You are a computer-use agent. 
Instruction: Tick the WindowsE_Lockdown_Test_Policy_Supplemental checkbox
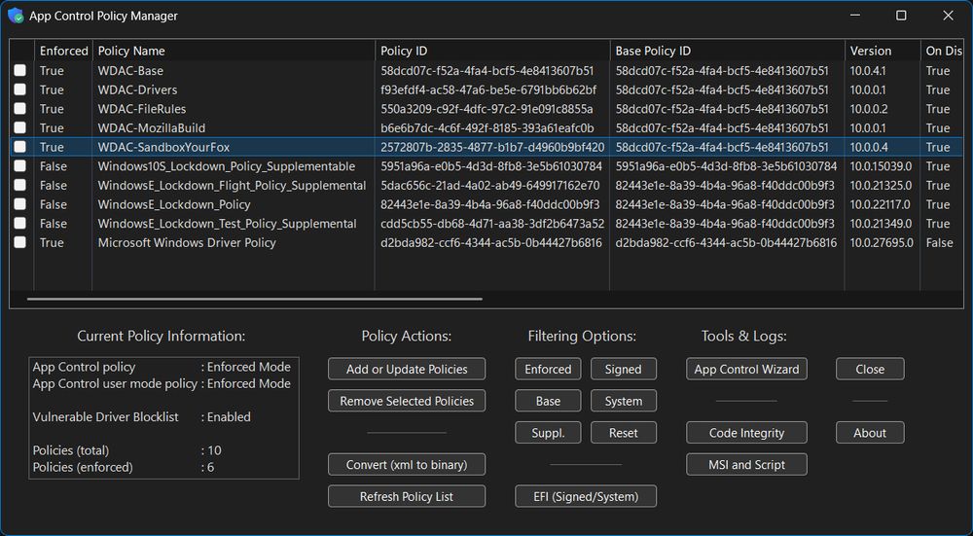coord(19,224)
